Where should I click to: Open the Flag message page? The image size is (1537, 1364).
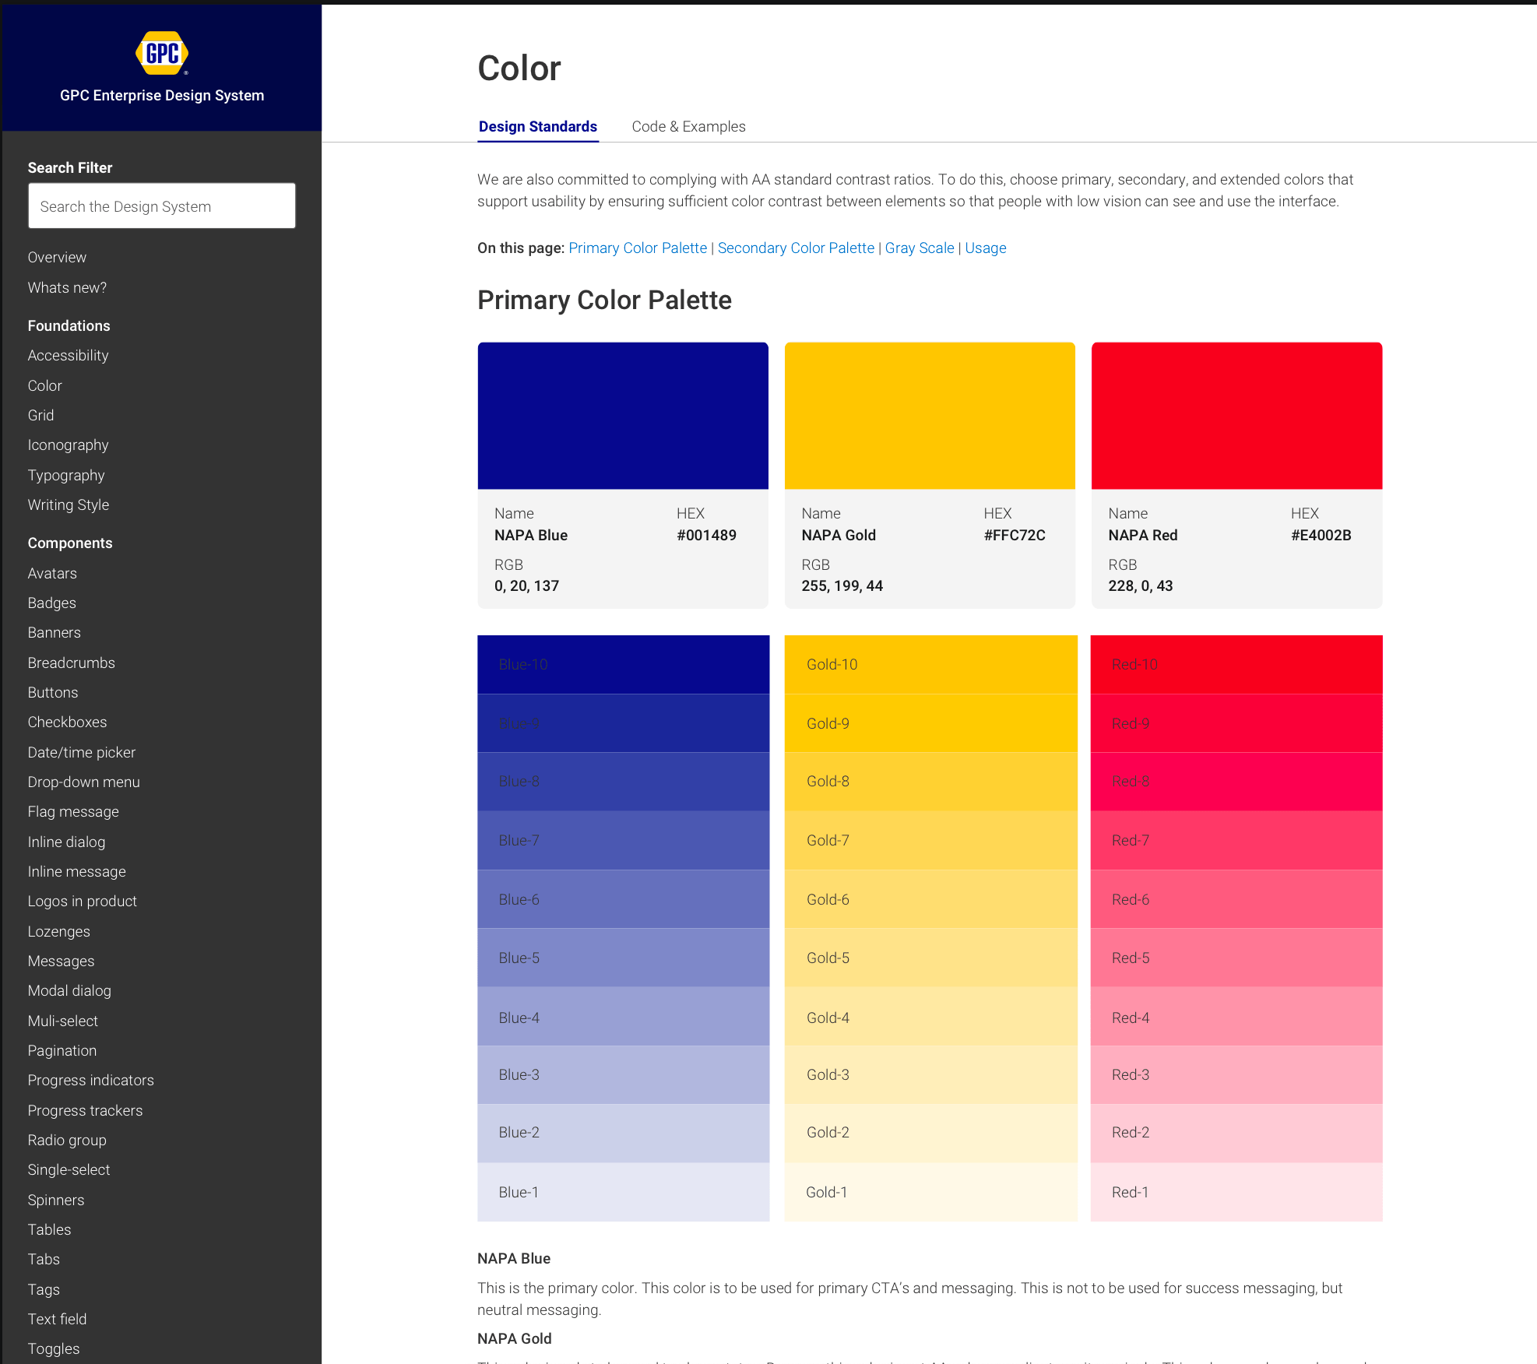tap(73, 811)
